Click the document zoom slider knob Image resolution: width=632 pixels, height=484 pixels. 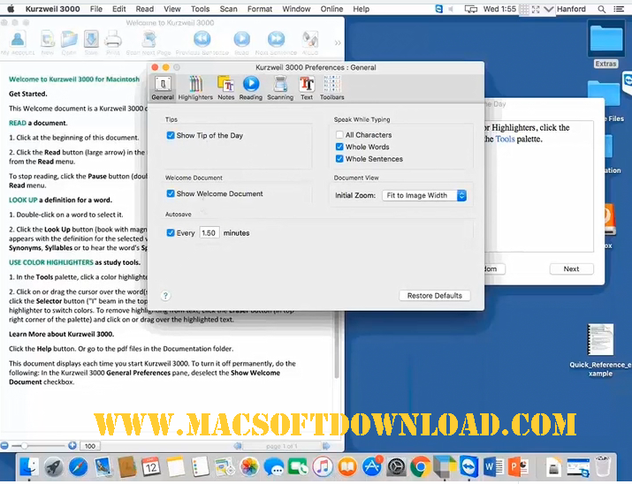25,446
